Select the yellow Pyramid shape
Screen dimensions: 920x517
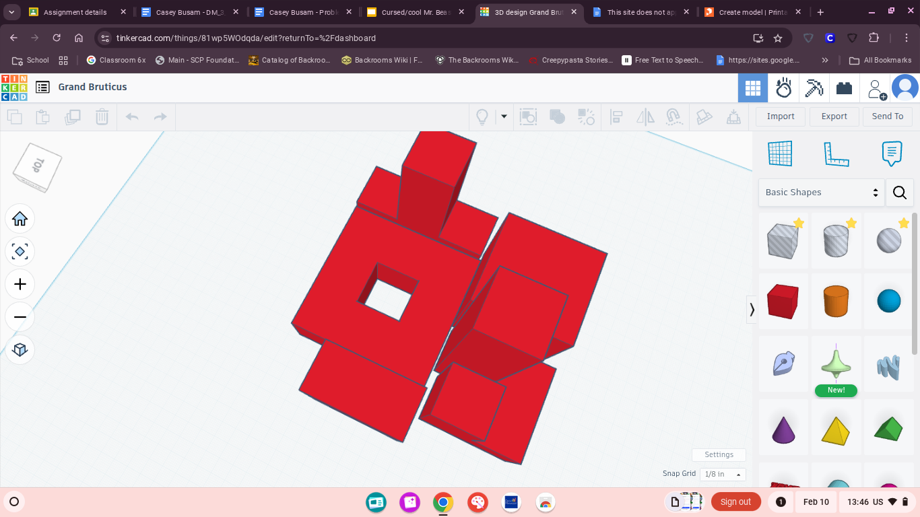pos(836,430)
